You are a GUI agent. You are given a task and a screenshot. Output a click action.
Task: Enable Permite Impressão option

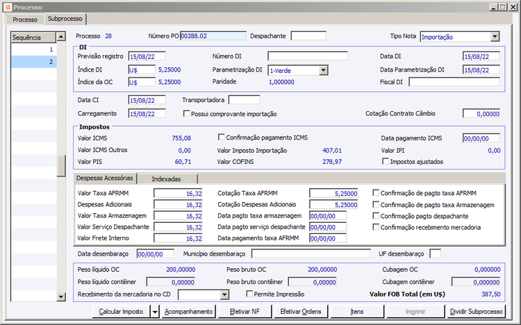click(x=249, y=294)
